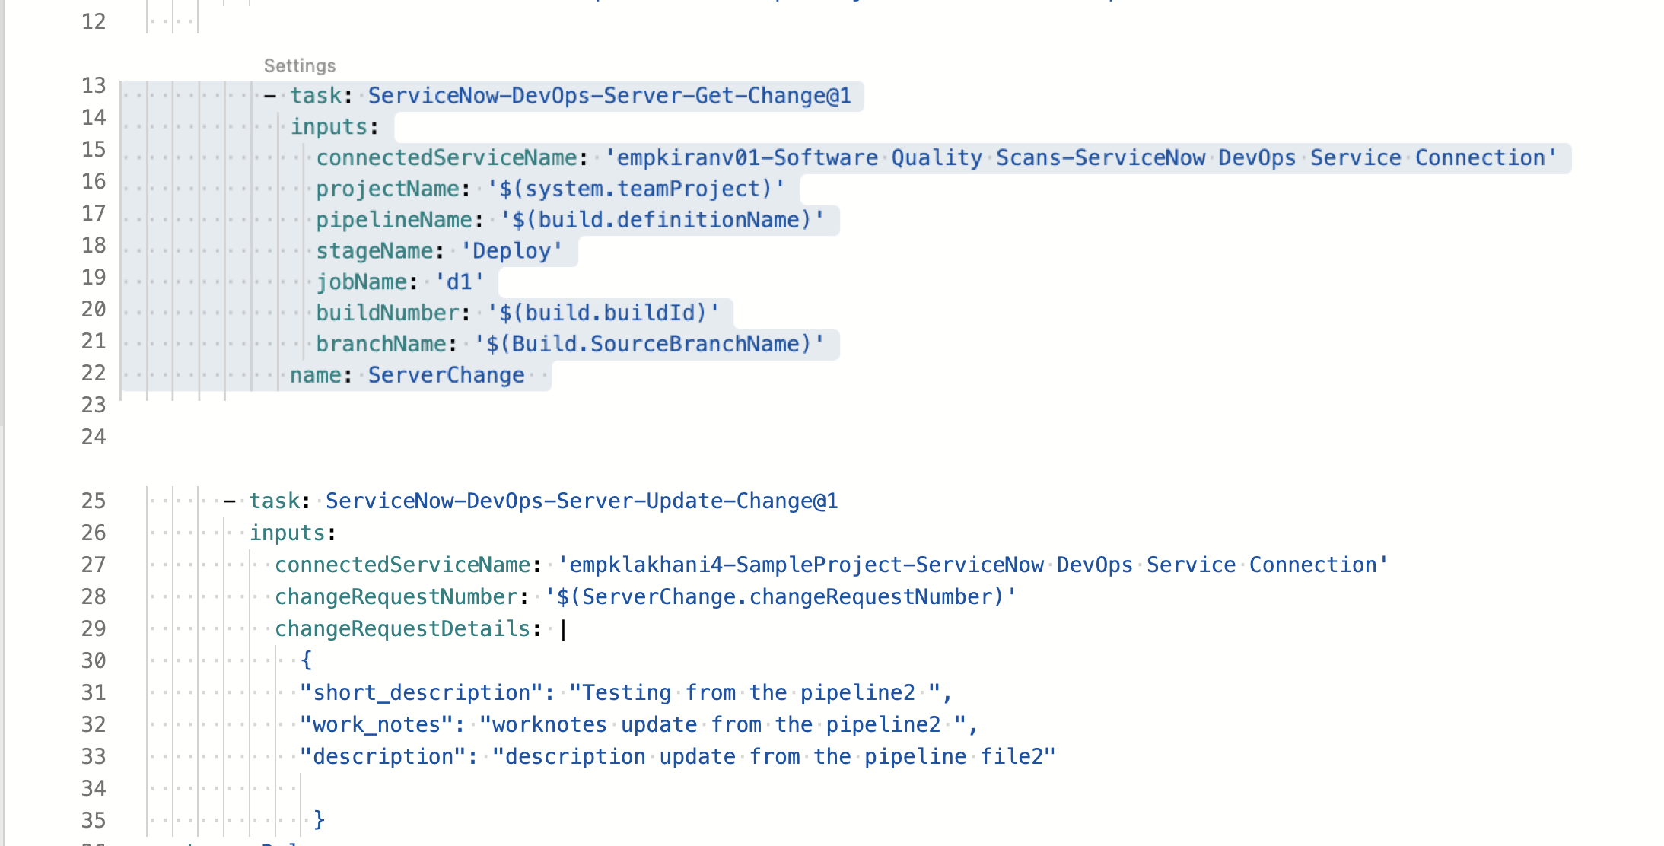The image size is (1664, 846).
Task: Click the buildNumber value '$(build.buildId)'
Action: point(603,313)
